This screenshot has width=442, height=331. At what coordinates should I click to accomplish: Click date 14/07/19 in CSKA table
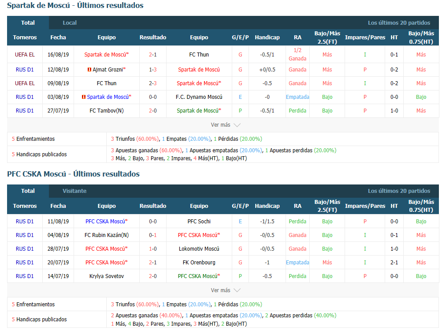58,276
